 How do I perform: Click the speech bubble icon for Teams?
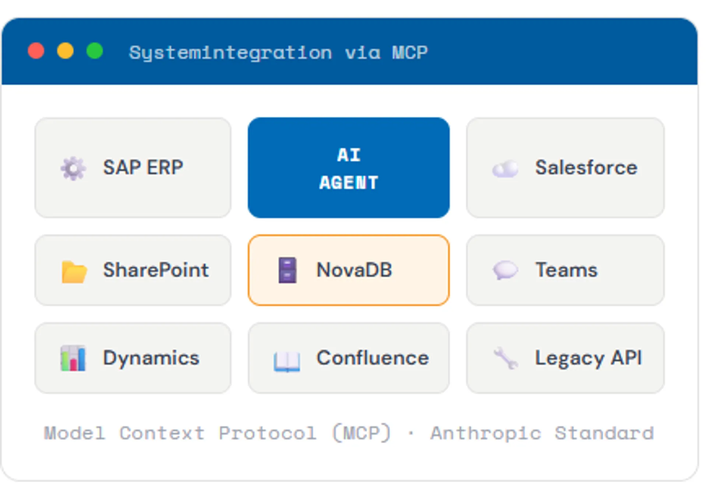point(505,270)
